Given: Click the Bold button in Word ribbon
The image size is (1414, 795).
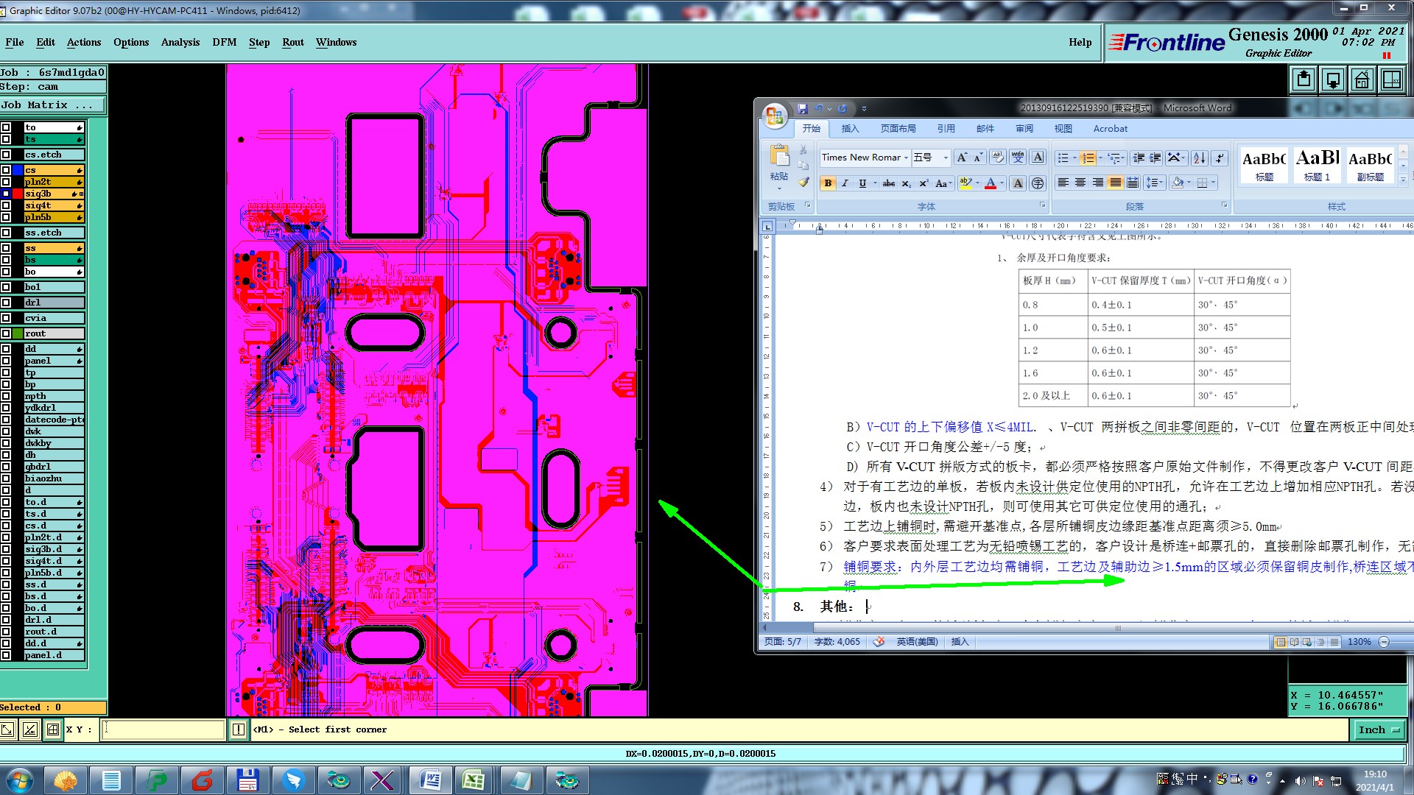Looking at the screenshot, I should 828,183.
